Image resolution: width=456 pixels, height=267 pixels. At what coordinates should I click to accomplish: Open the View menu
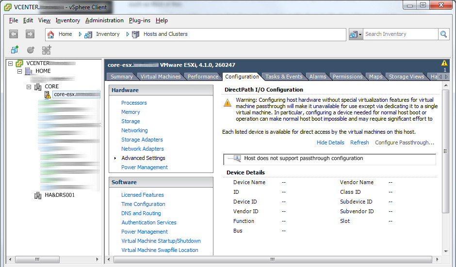44,20
